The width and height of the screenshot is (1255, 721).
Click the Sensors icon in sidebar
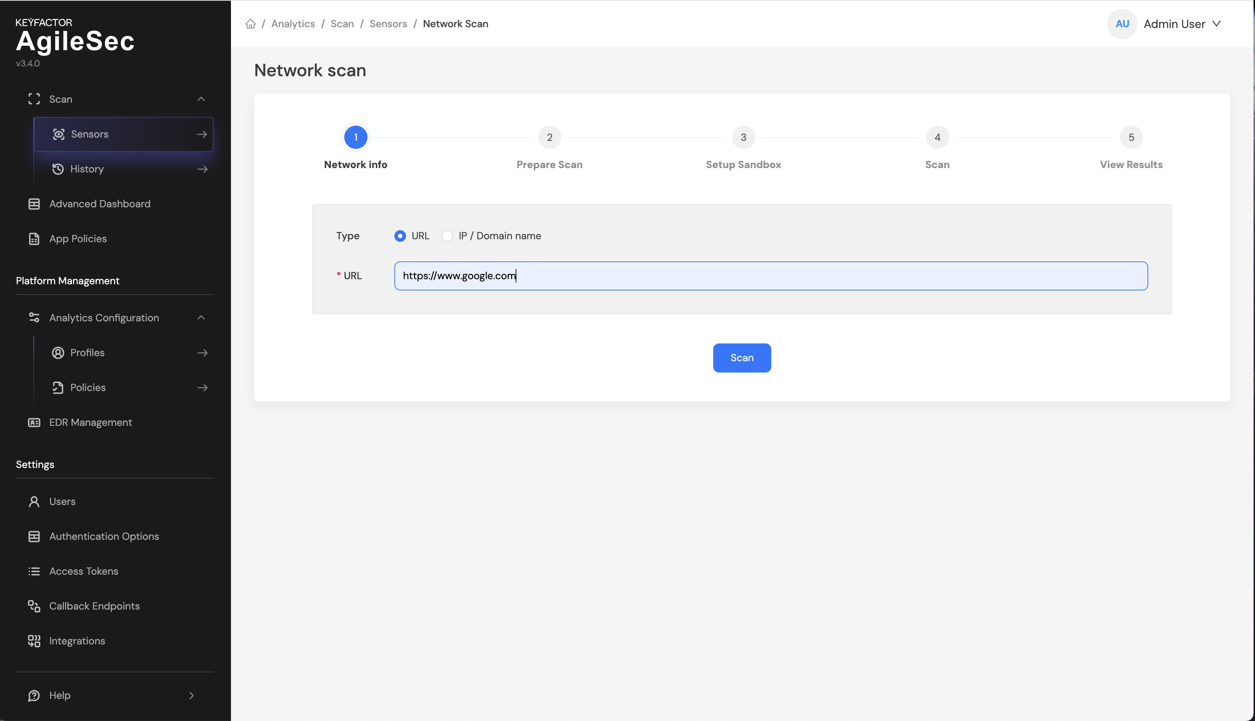[59, 134]
